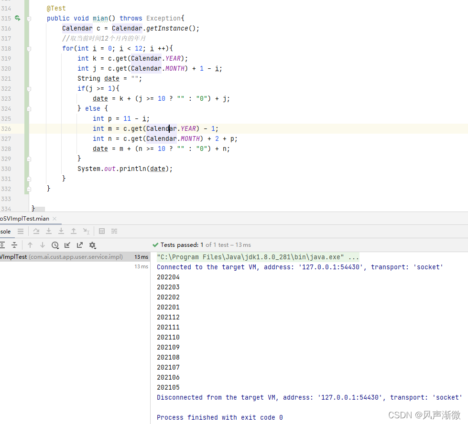
Task: Click the Force Step Into debugger icon
Action: pos(61,231)
